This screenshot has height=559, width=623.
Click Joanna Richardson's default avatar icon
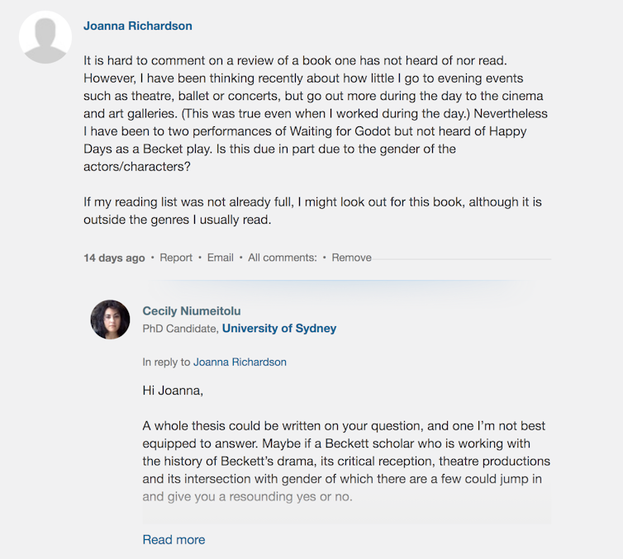pyautogui.click(x=45, y=37)
